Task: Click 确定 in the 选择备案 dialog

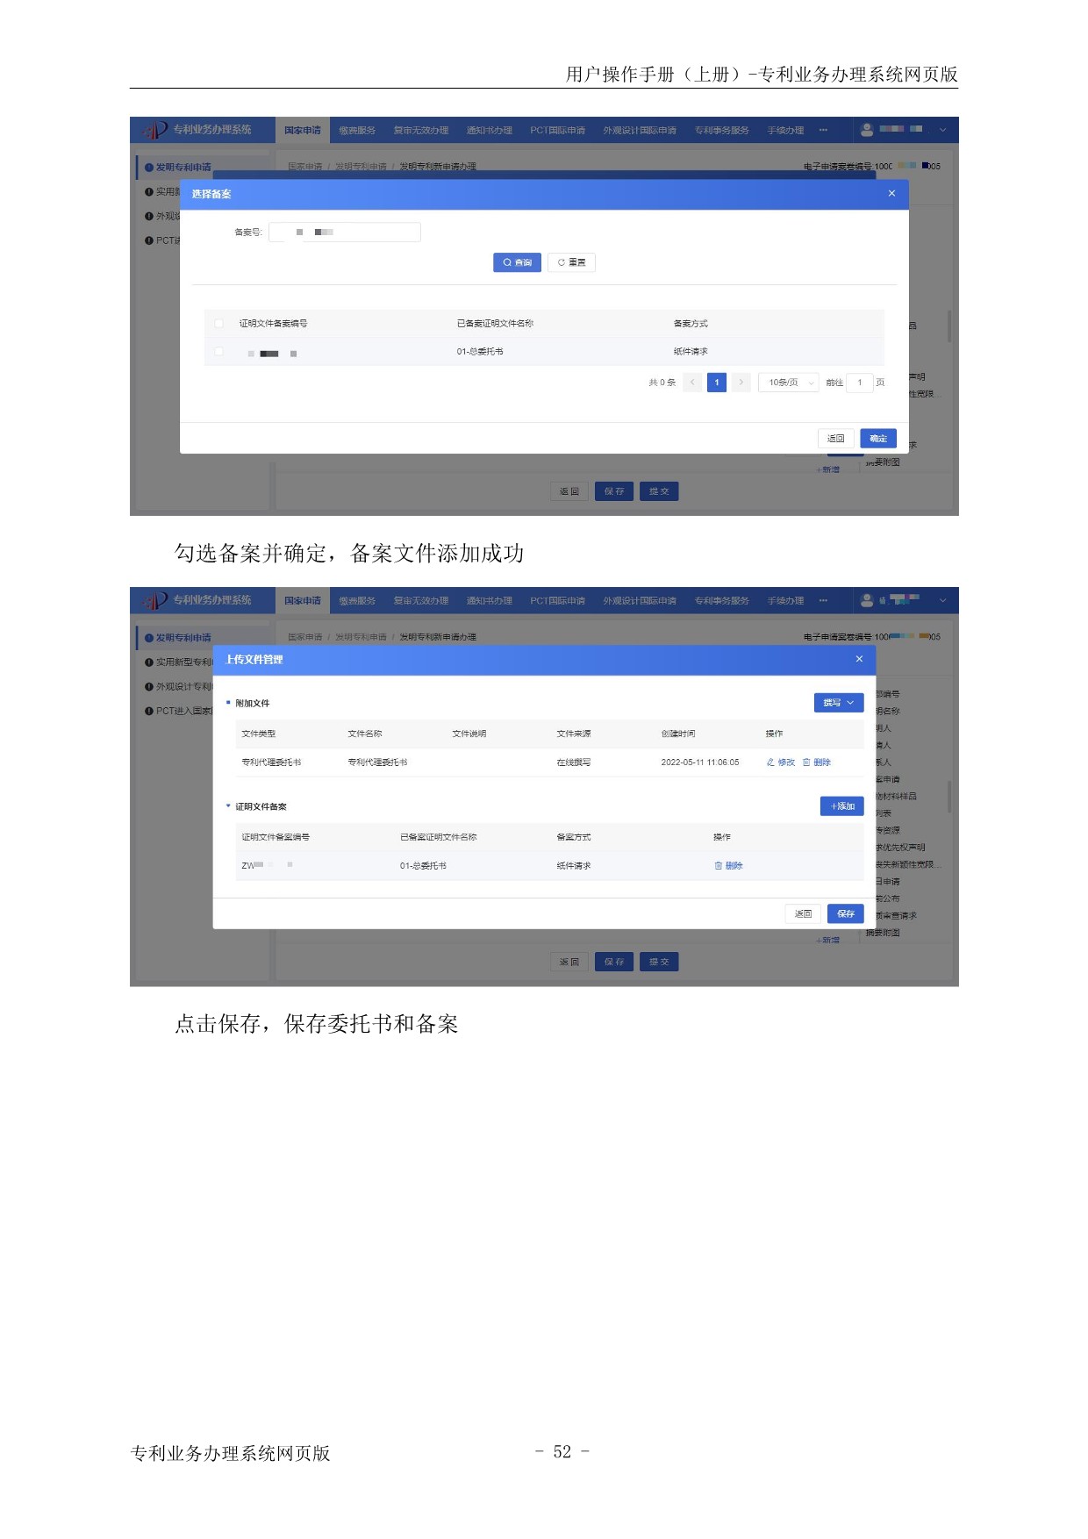Action: point(877,439)
